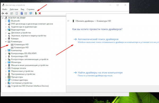159x103 pixels.
Task: Open the Справка menu
Action: click(30, 9)
